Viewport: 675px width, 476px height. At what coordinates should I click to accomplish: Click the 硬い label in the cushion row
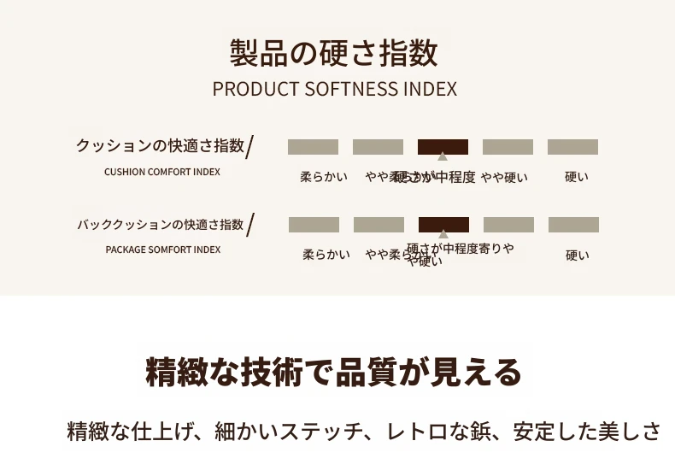click(x=577, y=177)
